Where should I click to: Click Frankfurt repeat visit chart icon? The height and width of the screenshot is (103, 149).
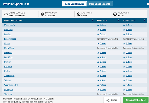pos(124,57)
